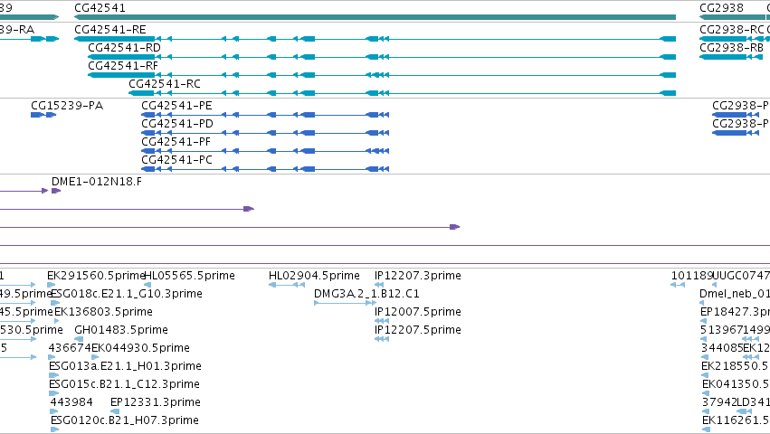Image resolution: width=770 pixels, height=434 pixels.
Task: Select the ESG0120c.B21_H07.3prime label
Action: (125, 421)
